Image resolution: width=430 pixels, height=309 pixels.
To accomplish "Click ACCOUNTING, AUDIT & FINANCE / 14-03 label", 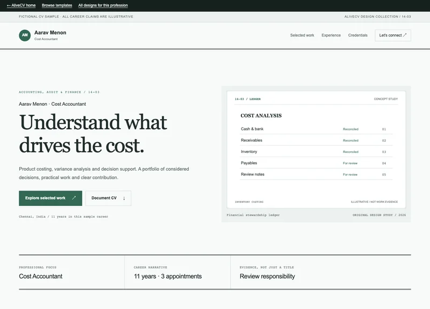I will pos(59,92).
